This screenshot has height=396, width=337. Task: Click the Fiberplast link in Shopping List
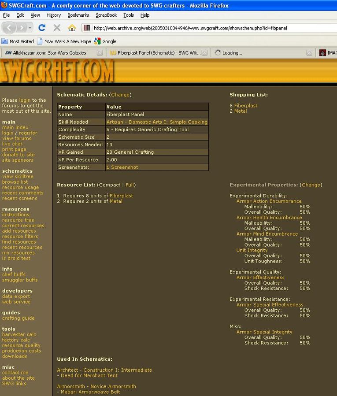[x=245, y=106]
